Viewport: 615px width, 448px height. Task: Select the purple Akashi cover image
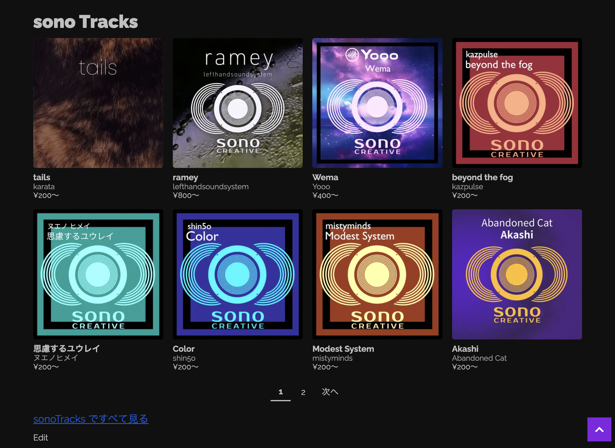(517, 274)
